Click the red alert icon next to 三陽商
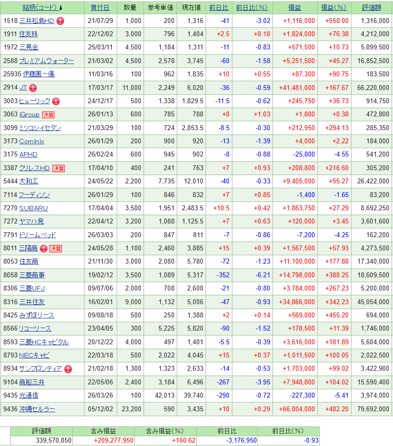 [x=43, y=248]
